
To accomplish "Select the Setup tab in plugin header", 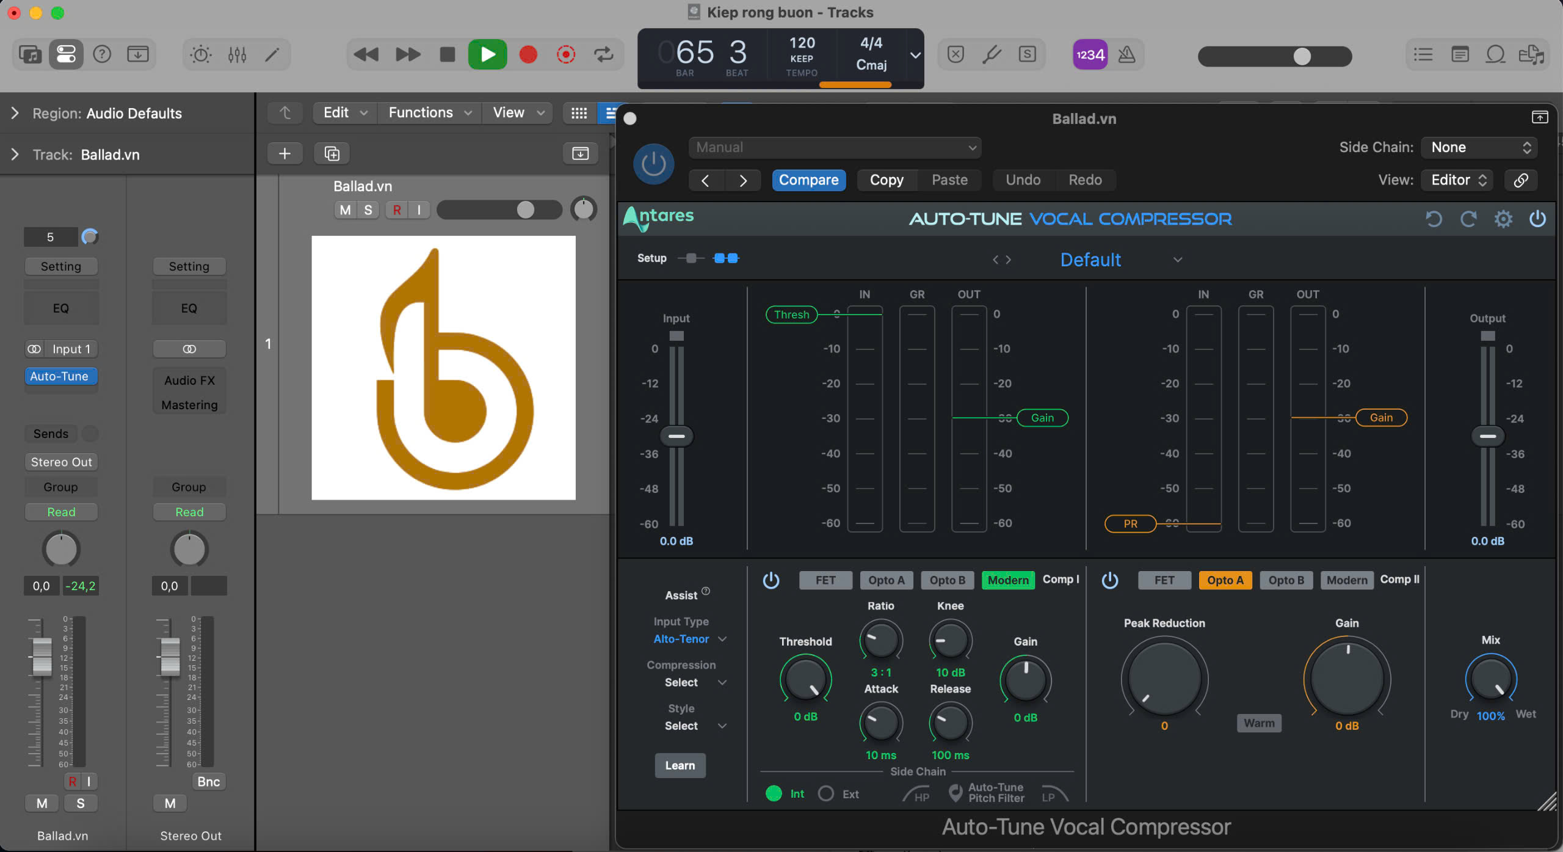I will pos(652,258).
